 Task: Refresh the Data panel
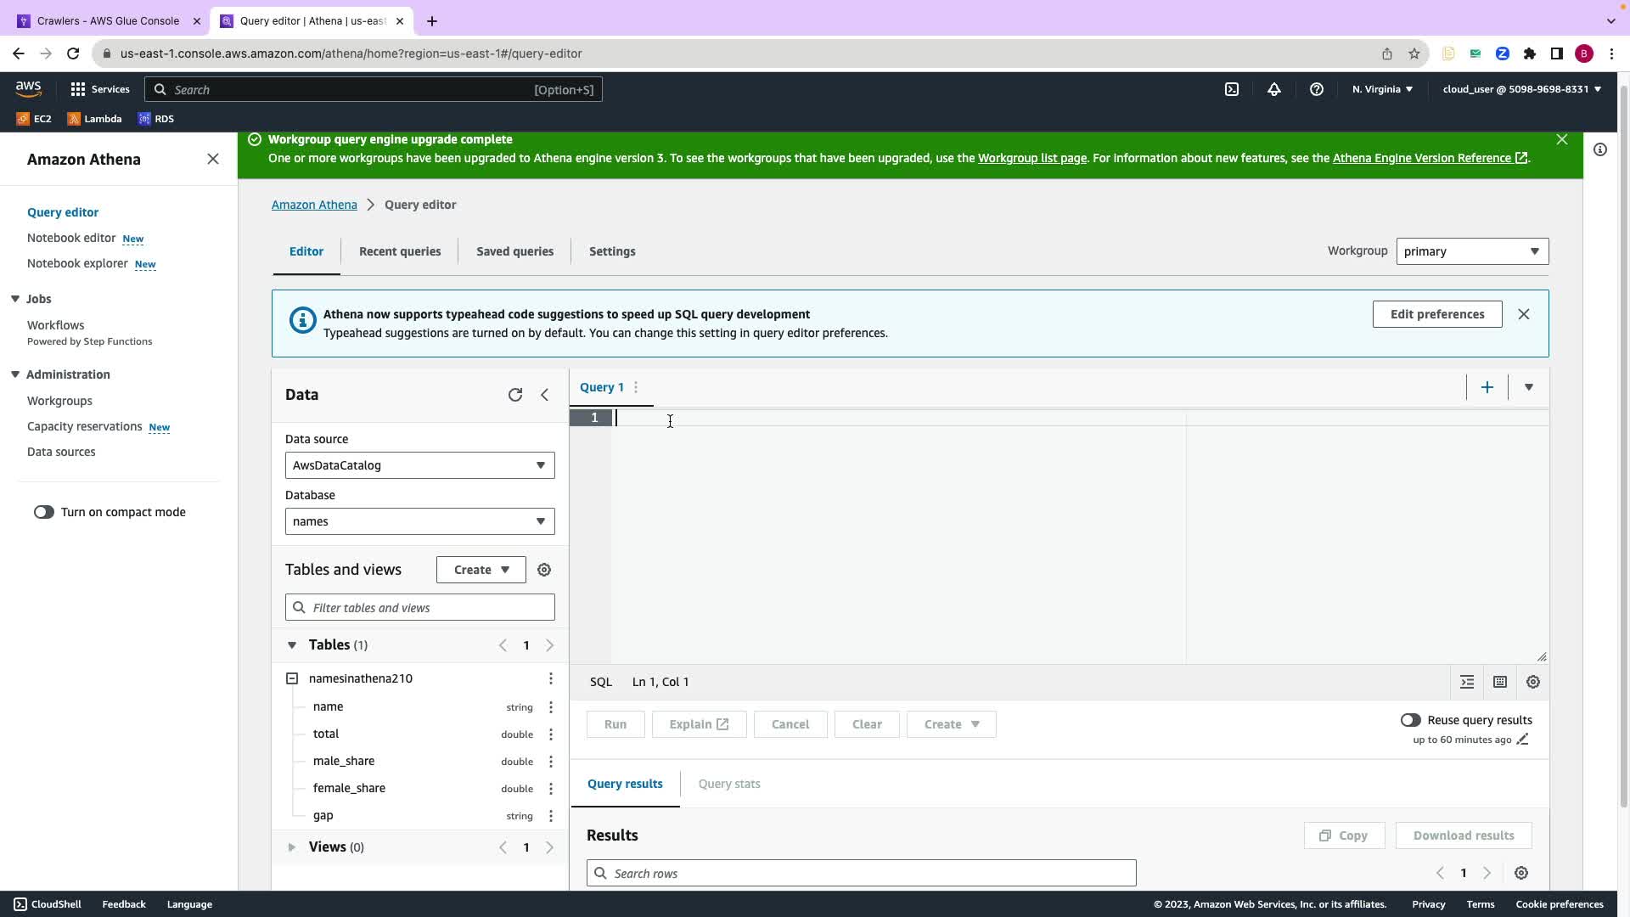click(515, 395)
